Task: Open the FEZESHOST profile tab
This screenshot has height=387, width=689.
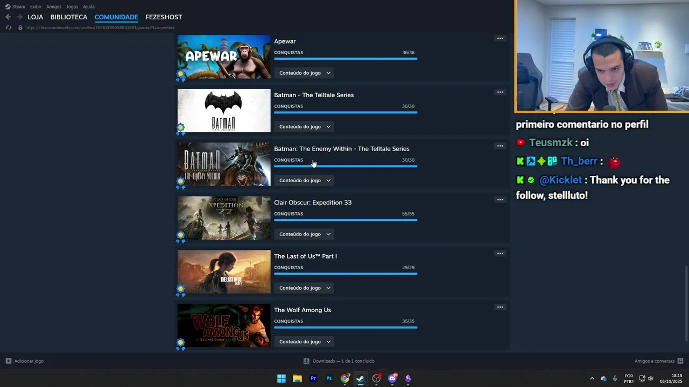Action: 164,17
